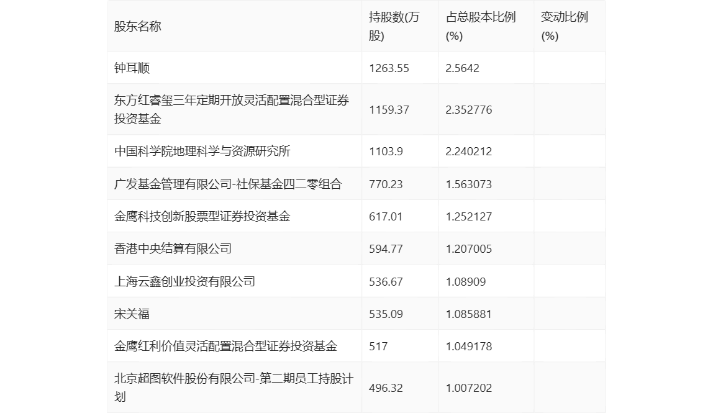The image size is (713, 413).
Task: Select share count 1263.55
Action: (x=389, y=68)
